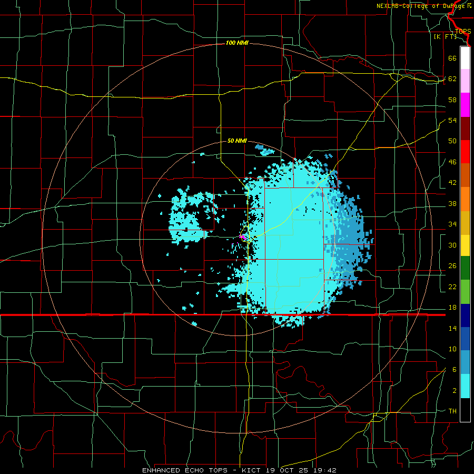Image resolution: width=474 pixels, height=474 pixels.
Task: Click the medium blue swatch between 14 and 10
Action: tap(465, 339)
